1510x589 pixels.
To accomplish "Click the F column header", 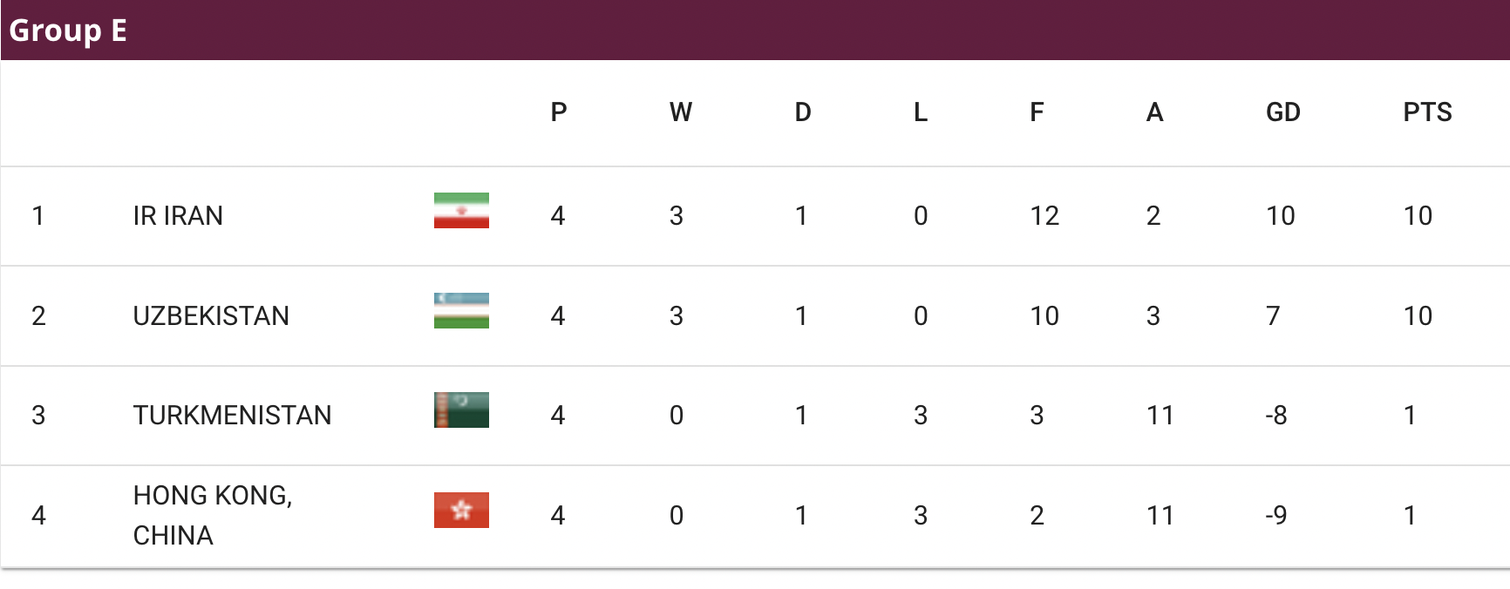I will point(1037,112).
